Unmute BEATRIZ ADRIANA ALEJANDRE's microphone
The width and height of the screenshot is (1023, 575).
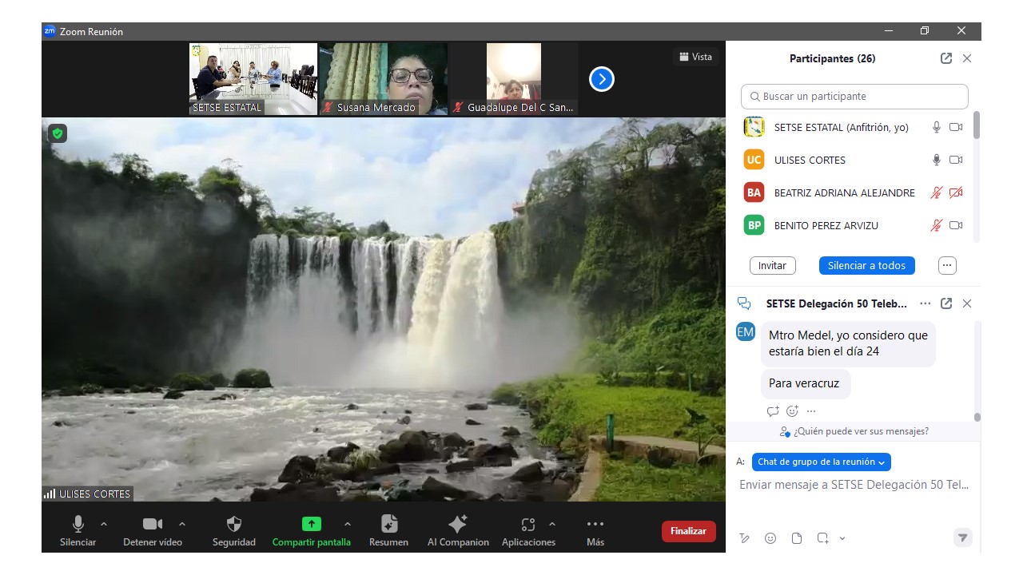[936, 192]
